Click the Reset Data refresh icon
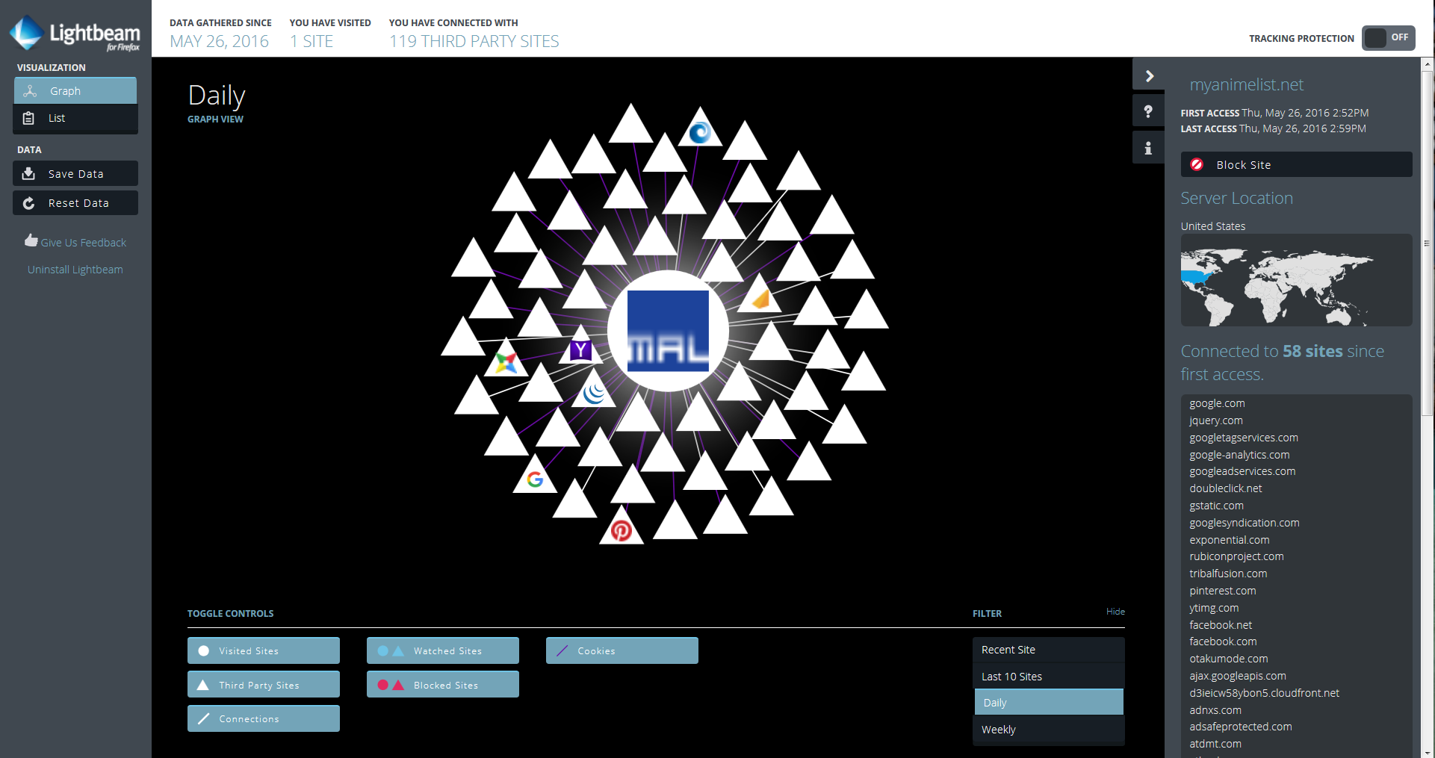The width and height of the screenshot is (1435, 758). tap(28, 203)
